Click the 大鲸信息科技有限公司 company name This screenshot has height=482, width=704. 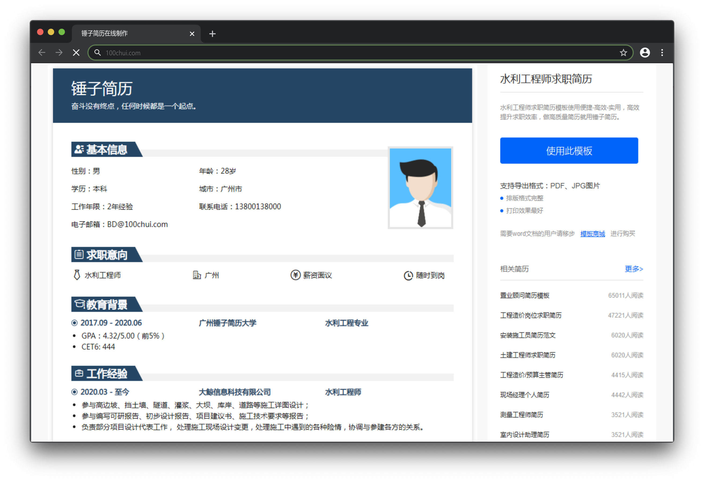[x=235, y=392]
